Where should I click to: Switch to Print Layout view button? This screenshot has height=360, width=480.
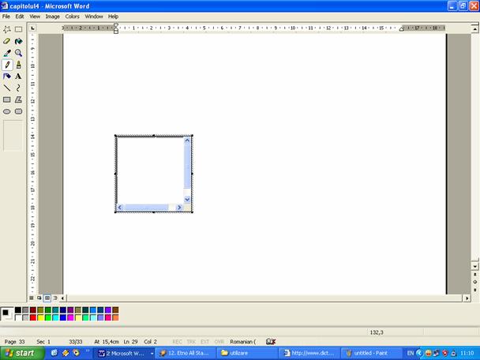point(47,298)
